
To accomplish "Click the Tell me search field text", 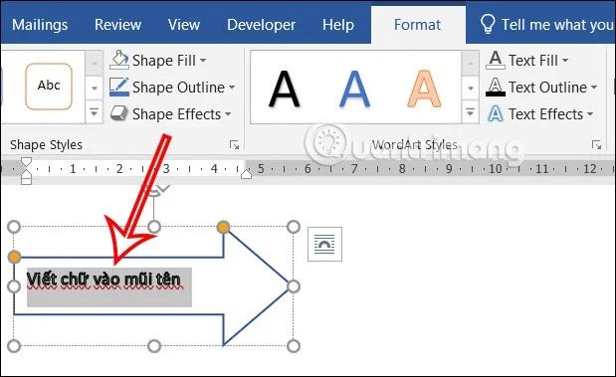I will [557, 25].
